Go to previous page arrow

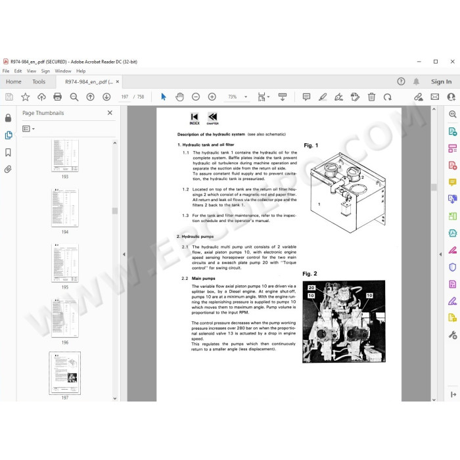click(91, 97)
